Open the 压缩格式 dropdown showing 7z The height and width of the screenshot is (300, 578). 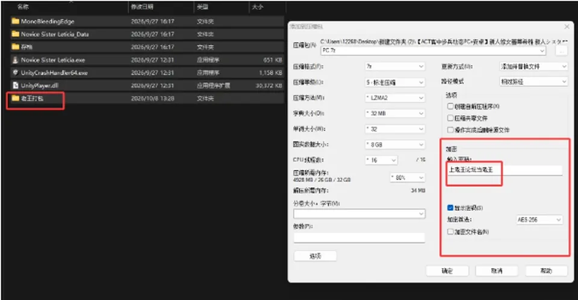click(395, 66)
